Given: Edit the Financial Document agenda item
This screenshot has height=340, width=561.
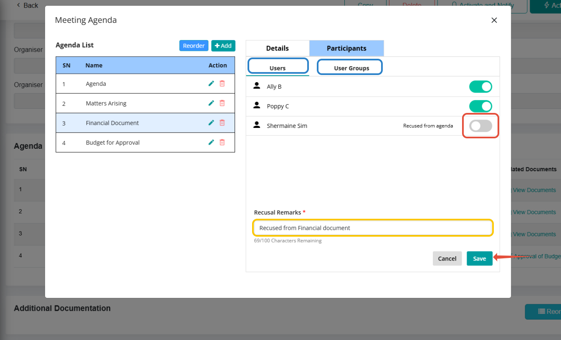Looking at the screenshot, I should 211,122.
